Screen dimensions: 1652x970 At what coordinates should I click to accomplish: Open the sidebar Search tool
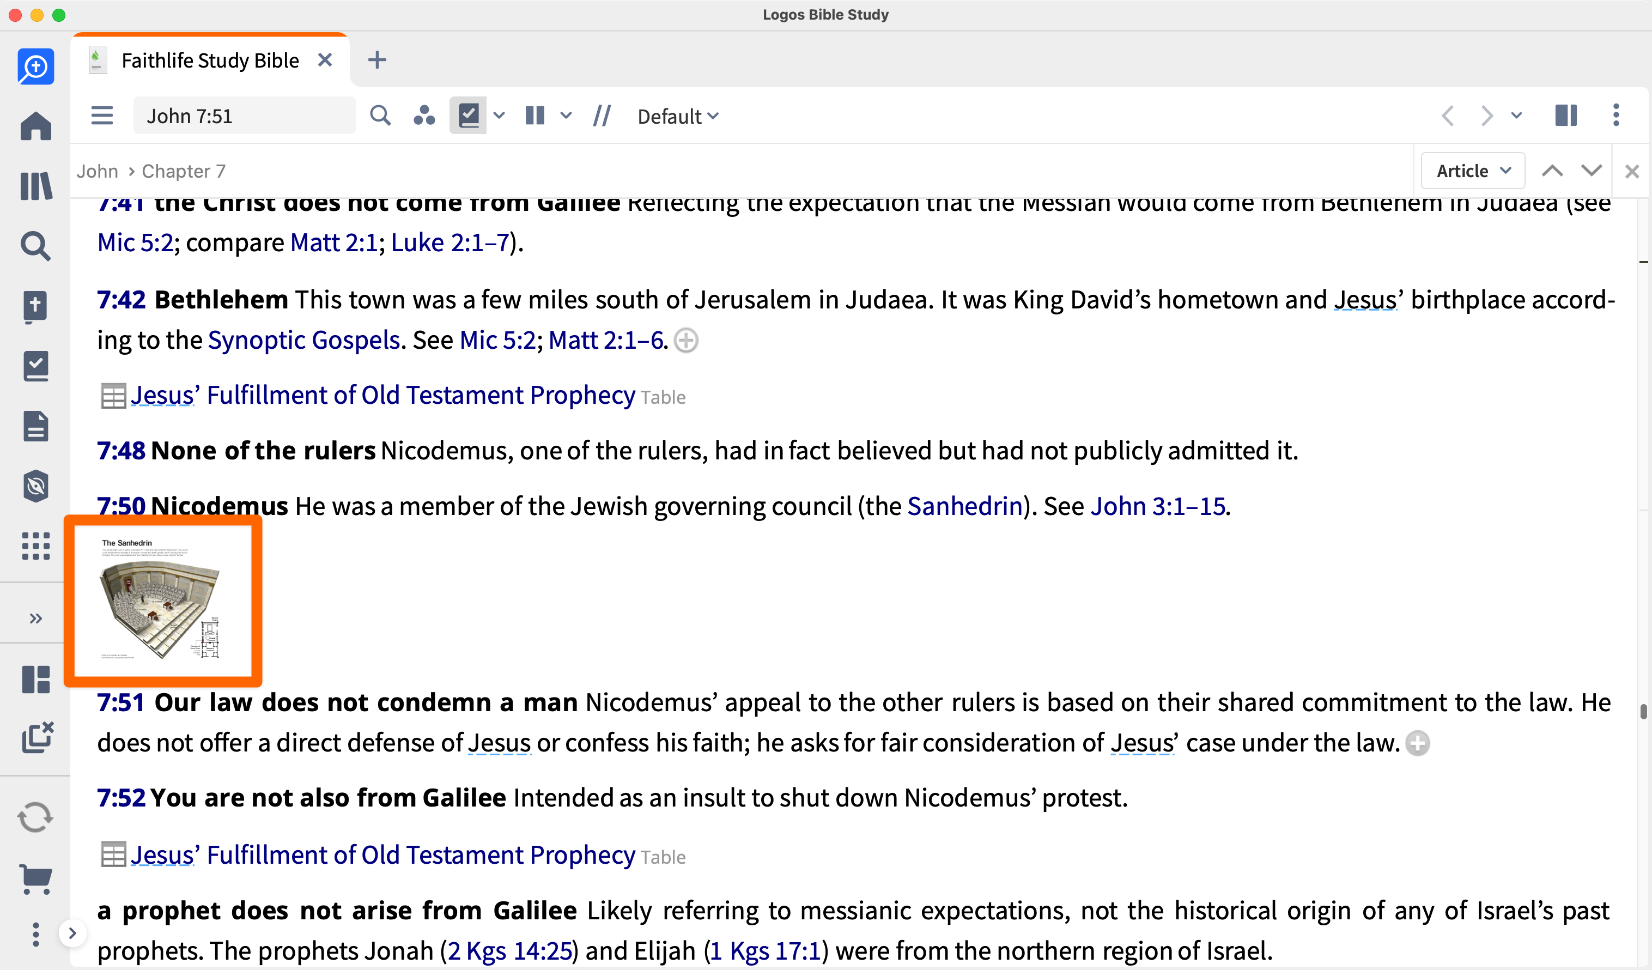click(x=35, y=246)
